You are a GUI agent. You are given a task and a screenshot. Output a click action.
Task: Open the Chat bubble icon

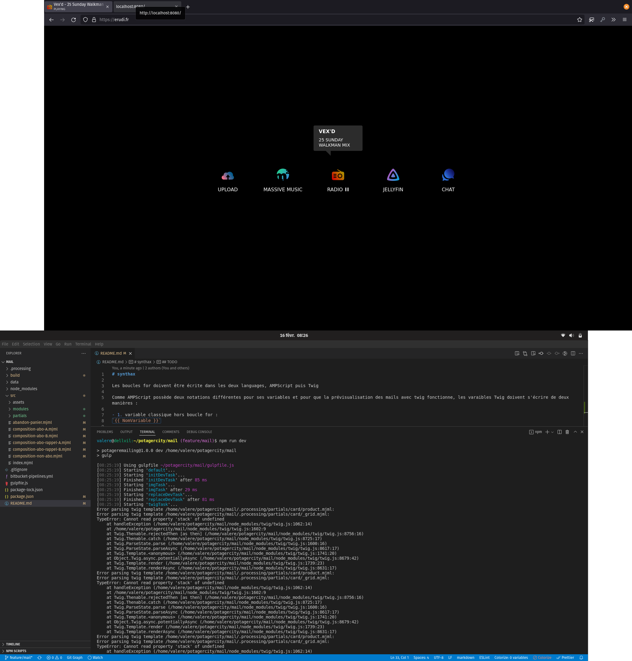(448, 175)
